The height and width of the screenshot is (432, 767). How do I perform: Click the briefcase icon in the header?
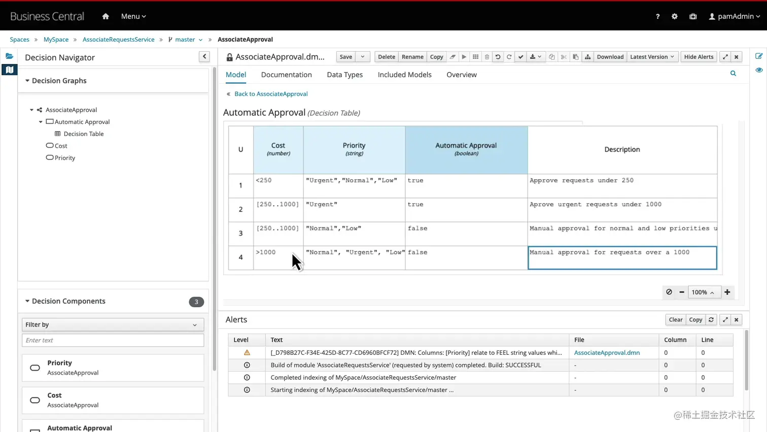pyautogui.click(x=693, y=16)
